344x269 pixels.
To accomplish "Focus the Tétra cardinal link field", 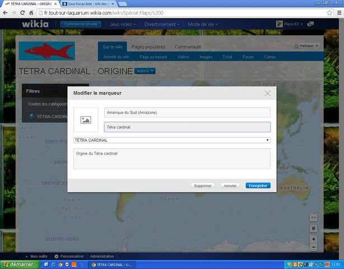I will 187,127.
